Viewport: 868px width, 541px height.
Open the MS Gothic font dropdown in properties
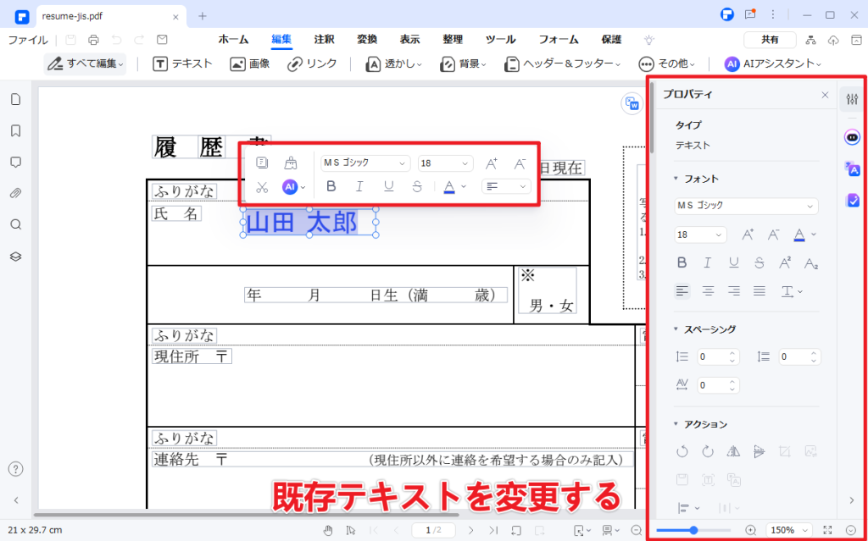[x=746, y=206]
